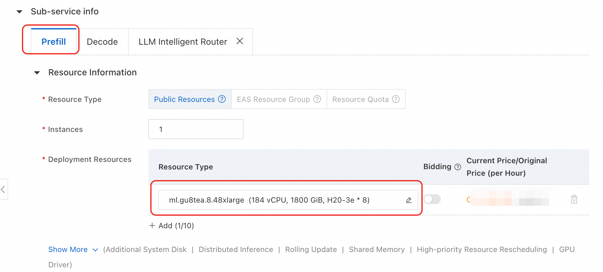Click the Instances number input field

point(196,129)
